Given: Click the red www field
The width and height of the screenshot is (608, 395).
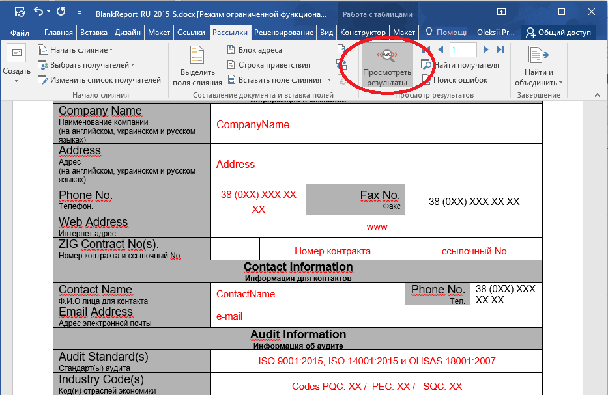Looking at the screenshot, I should tap(377, 227).
